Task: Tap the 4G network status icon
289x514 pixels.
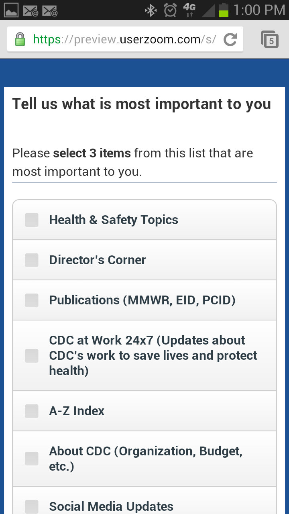Action: click(189, 10)
